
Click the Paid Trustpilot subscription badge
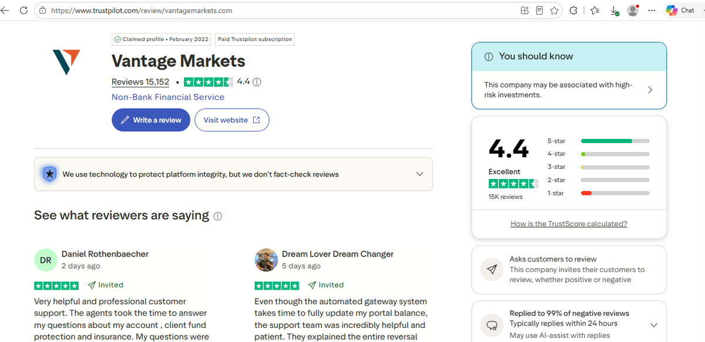[x=255, y=39]
